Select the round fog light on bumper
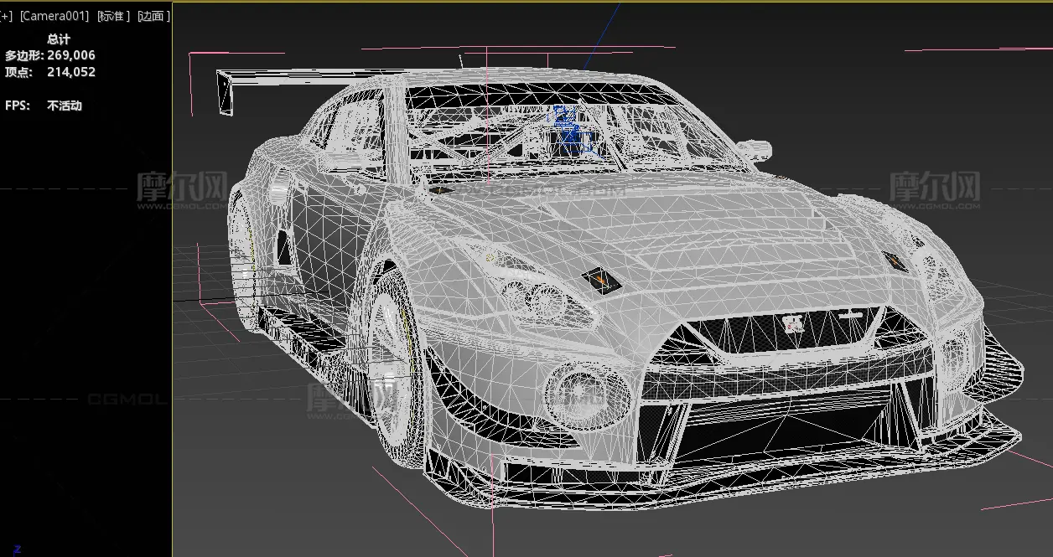 (x=587, y=397)
